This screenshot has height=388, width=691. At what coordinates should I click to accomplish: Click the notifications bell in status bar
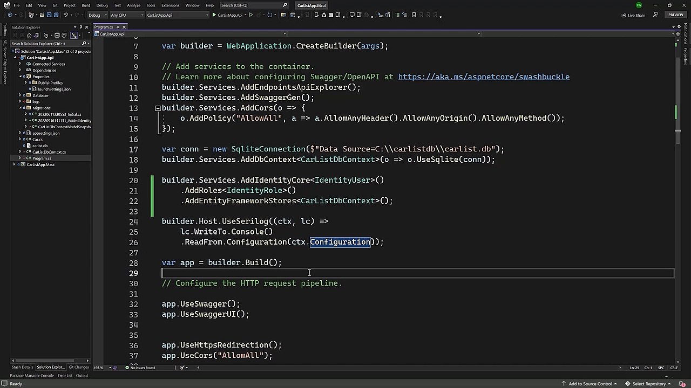tap(682, 384)
